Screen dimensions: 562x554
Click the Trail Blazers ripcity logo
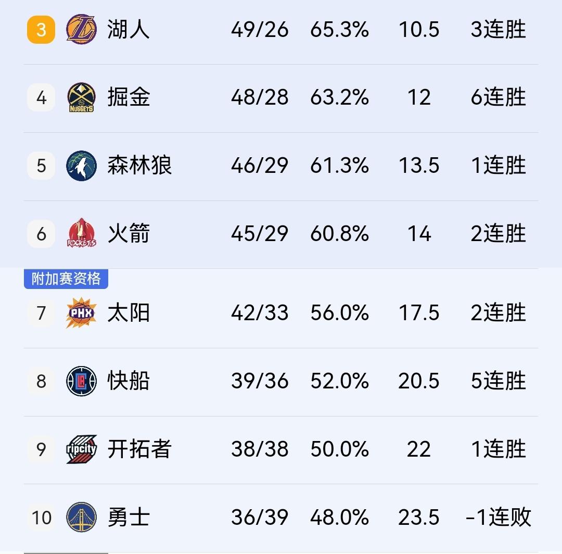(x=81, y=449)
